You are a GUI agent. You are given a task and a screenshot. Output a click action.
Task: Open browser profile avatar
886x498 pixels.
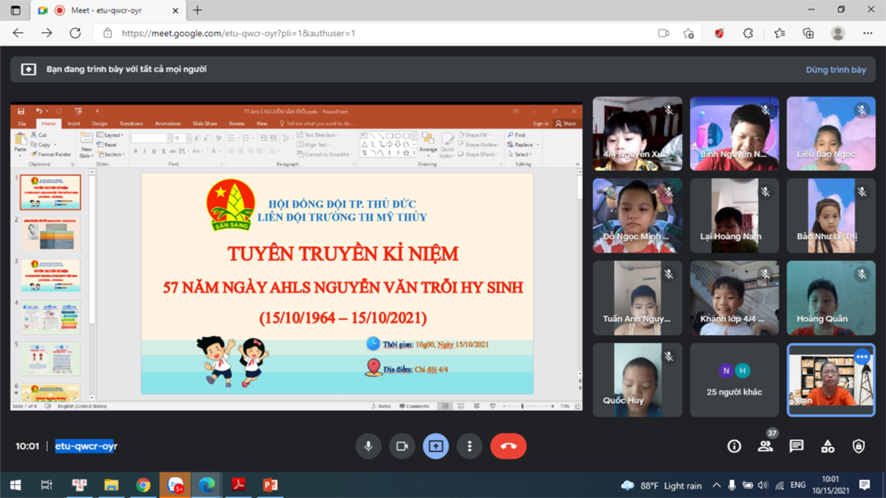838,34
